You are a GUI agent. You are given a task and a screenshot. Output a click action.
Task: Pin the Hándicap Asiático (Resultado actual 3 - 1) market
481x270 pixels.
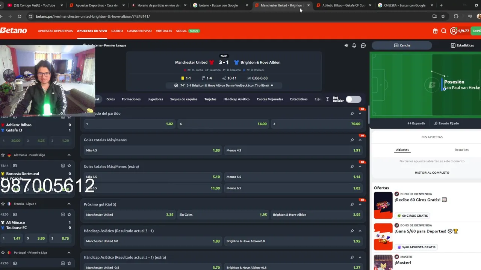coord(352,231)
